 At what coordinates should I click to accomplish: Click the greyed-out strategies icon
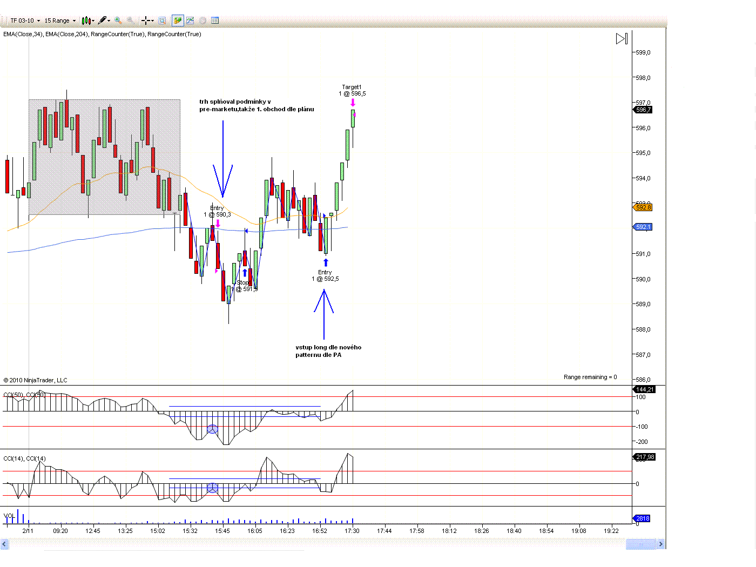click(202, 21)
